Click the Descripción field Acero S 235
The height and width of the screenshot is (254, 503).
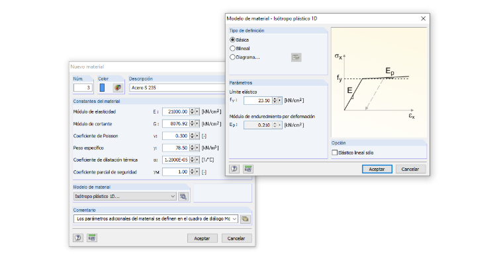[x=177, y=88]
